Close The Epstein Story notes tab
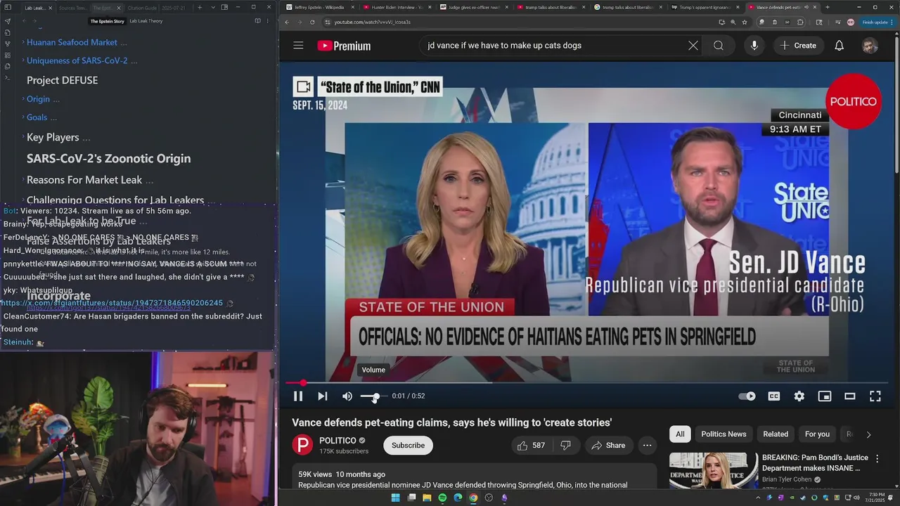This screenshot has height=506, width=900. [118, 8]
